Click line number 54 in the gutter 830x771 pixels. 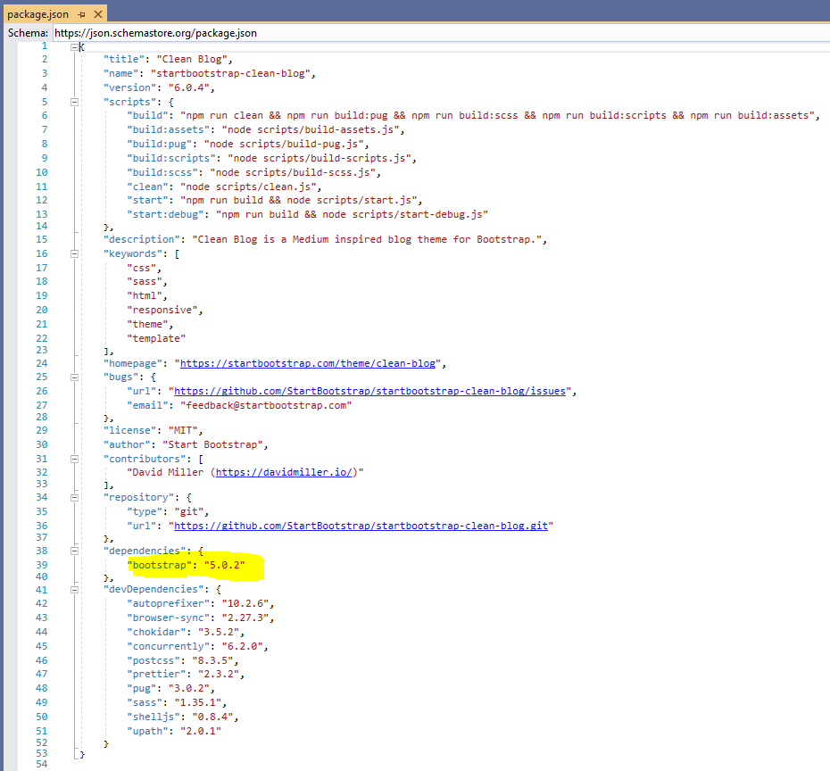(42, 764)
